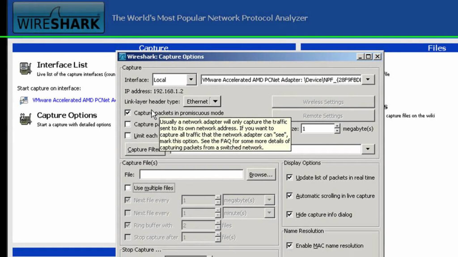The height and width of the screenshot is (257, 458).
Task: Click the Stop capture after spinner arrows
Action: (218, 237)
